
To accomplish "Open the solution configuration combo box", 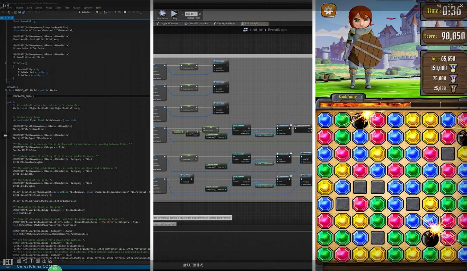I will point(49,13).
